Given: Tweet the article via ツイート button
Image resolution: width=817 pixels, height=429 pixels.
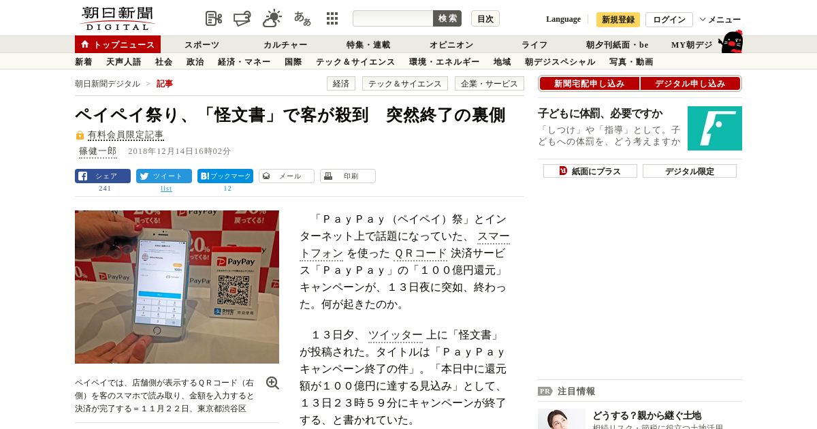Looking at the screenshot, I should (164, 176).
